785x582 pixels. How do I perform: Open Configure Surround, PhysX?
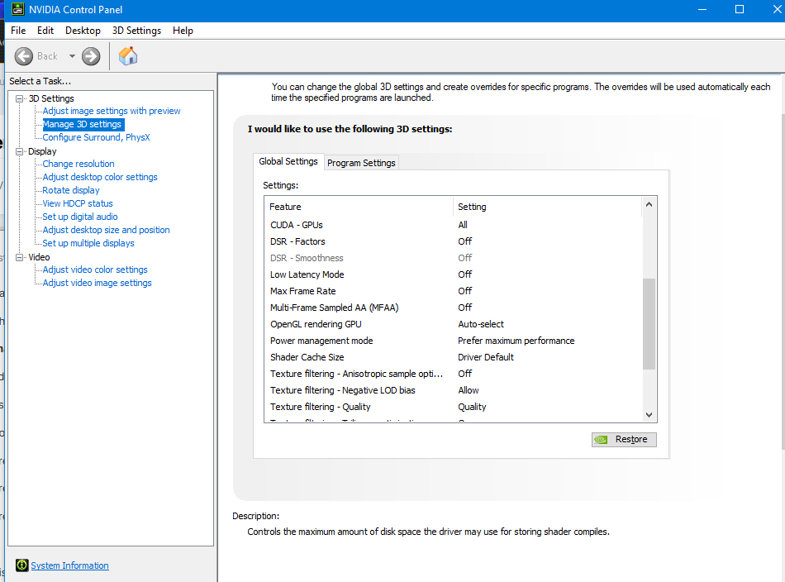[x=96, y=137]
